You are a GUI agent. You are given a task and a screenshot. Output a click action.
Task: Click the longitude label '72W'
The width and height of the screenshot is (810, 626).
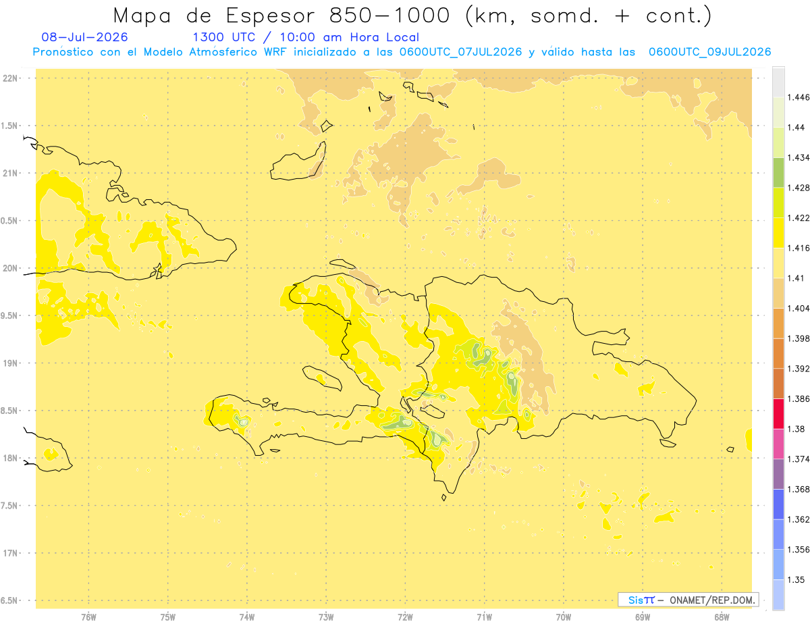pos(406,617)
